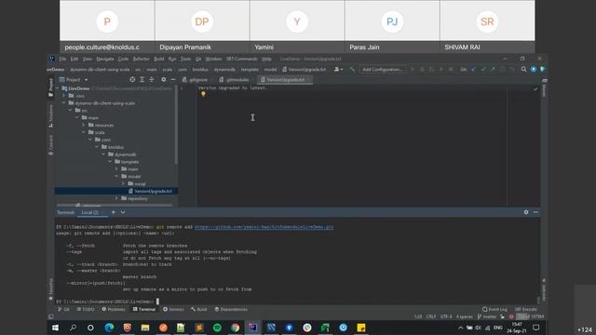
Task: Open terminal panel settings gear
Action: (x=526, y=212)
